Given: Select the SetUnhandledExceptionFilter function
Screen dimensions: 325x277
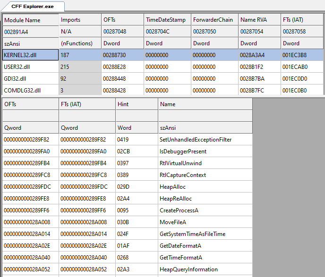Looking at the screenshot, I should (x=128, y=139).
